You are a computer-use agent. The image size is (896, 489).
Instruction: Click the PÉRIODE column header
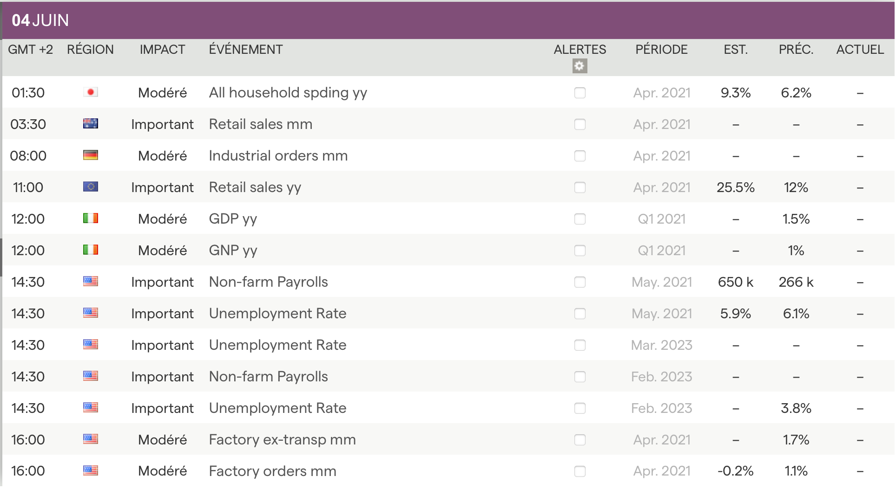pyautogui.click(x=661, y=50)
